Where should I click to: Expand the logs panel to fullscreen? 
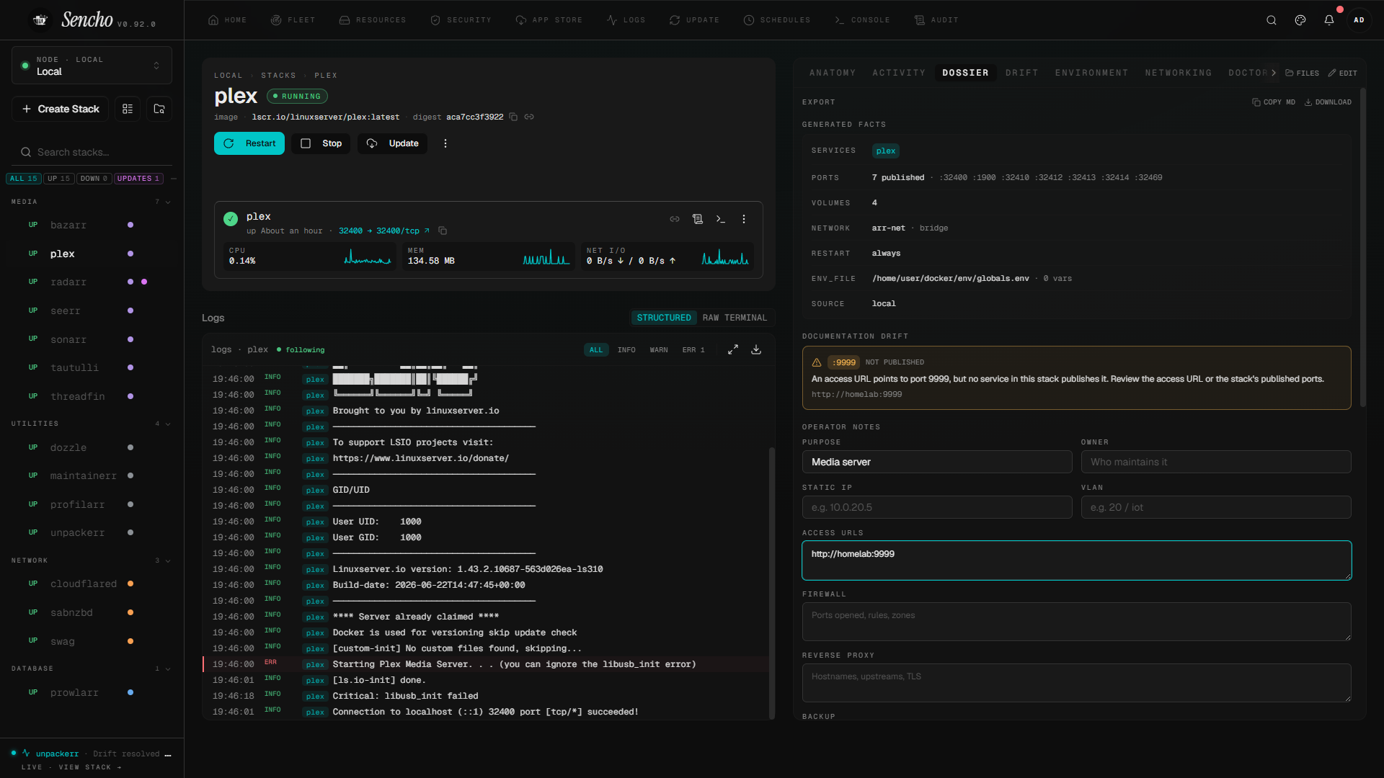pos(733,349)
